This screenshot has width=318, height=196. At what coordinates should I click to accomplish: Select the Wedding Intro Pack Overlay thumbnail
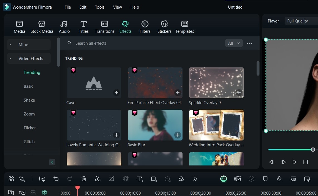coord(216,125)
